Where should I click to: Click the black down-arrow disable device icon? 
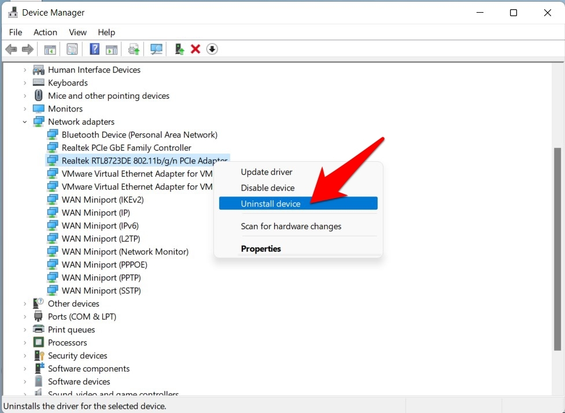pyautogui.click(x=212, y=49)
